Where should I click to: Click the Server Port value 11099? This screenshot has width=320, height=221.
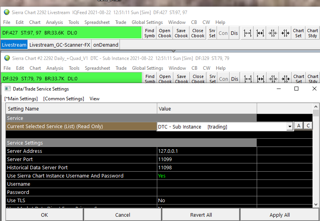pos(207,159)
